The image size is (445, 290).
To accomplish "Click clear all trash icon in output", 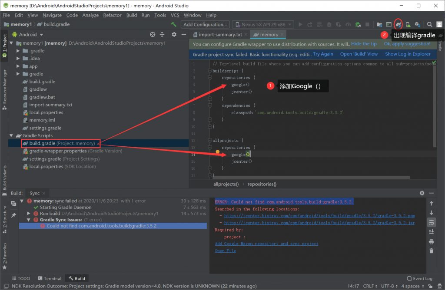I will point(432,251).
